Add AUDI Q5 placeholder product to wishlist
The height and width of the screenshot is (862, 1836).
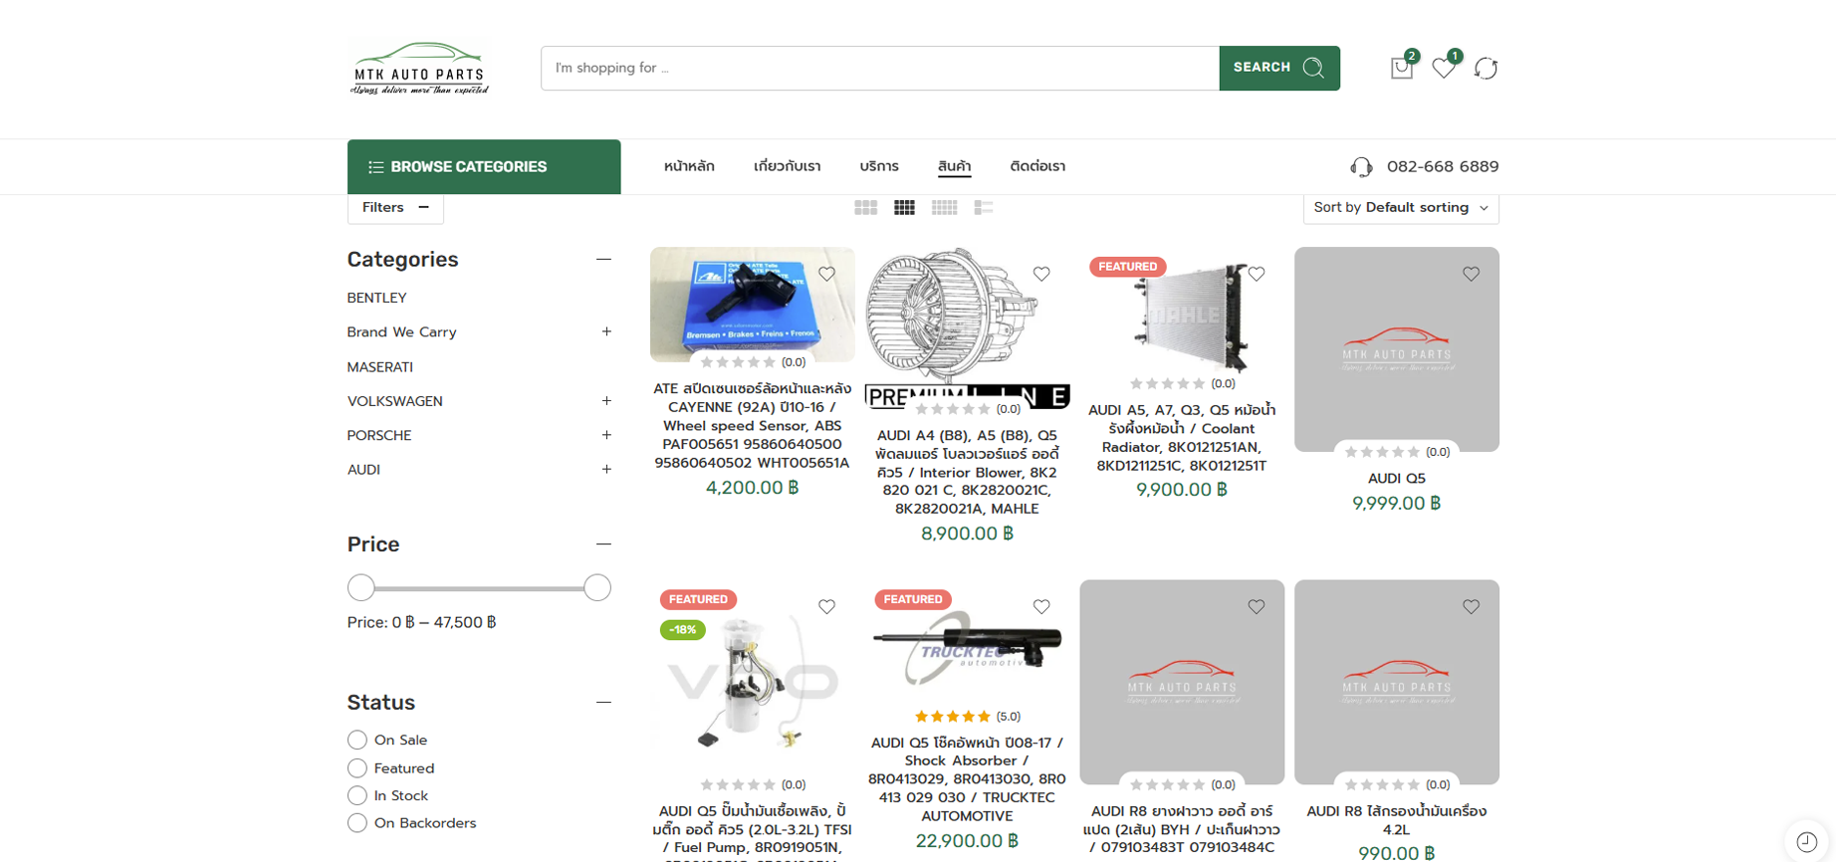coord(1471,274)
